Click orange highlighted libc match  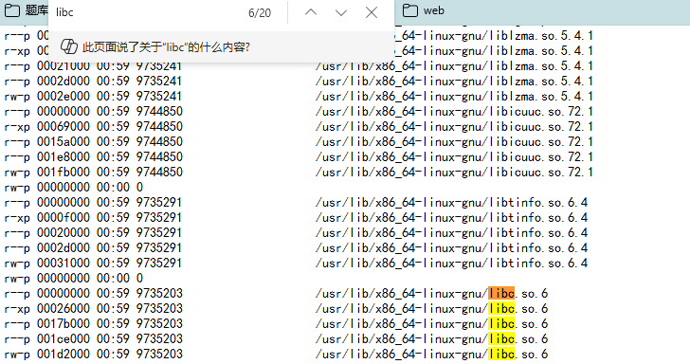501,293
